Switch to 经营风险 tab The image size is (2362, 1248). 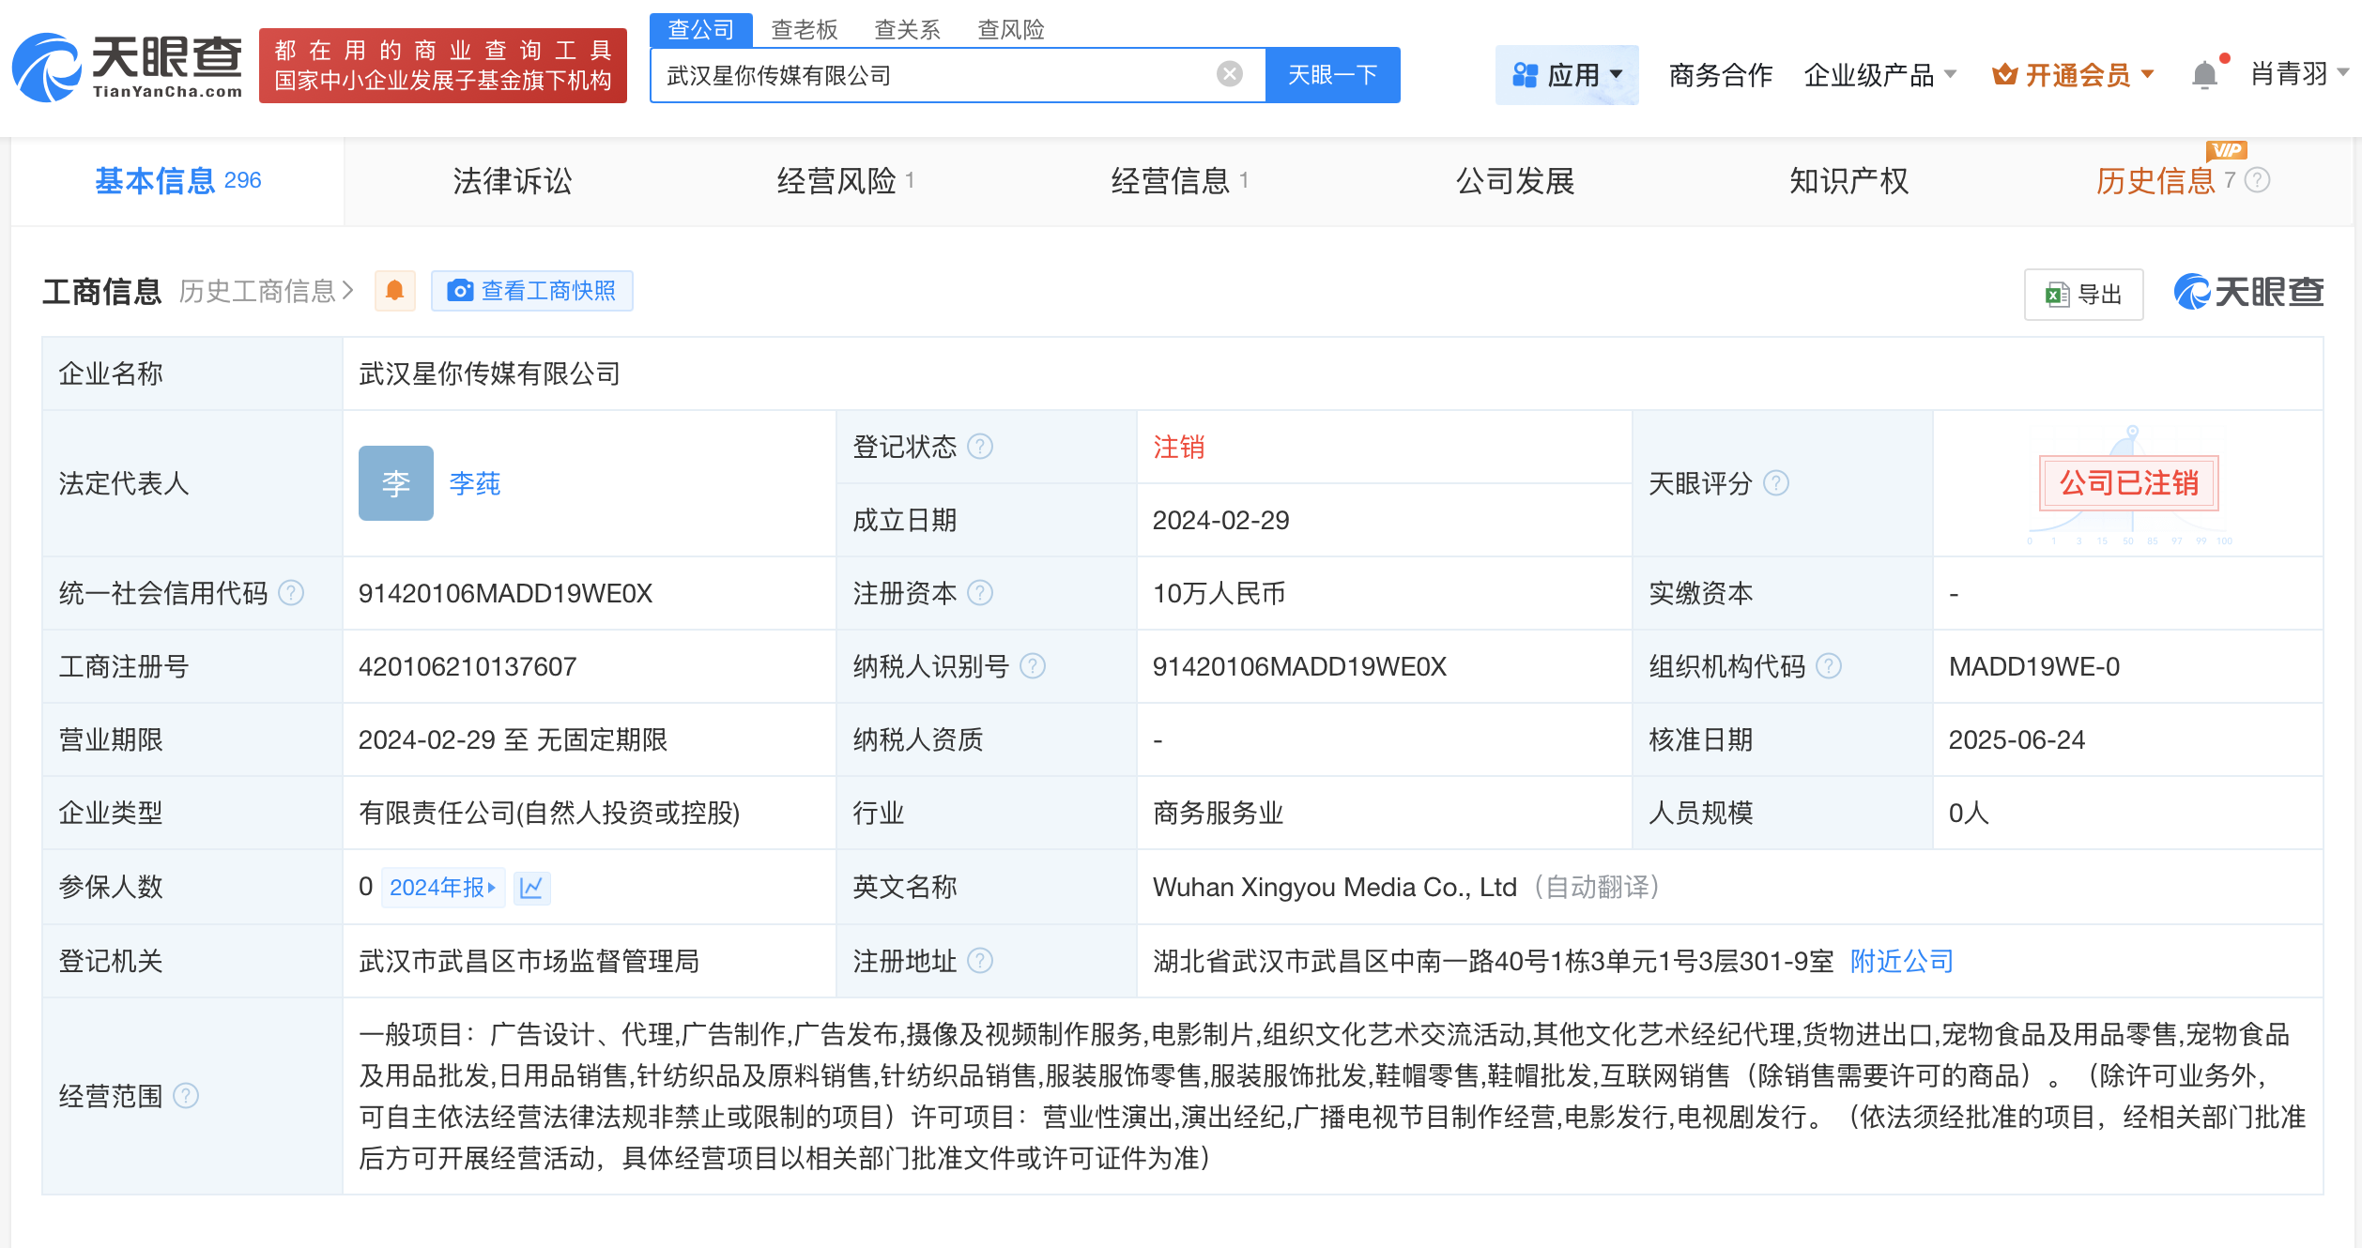[x=846, y=181]
